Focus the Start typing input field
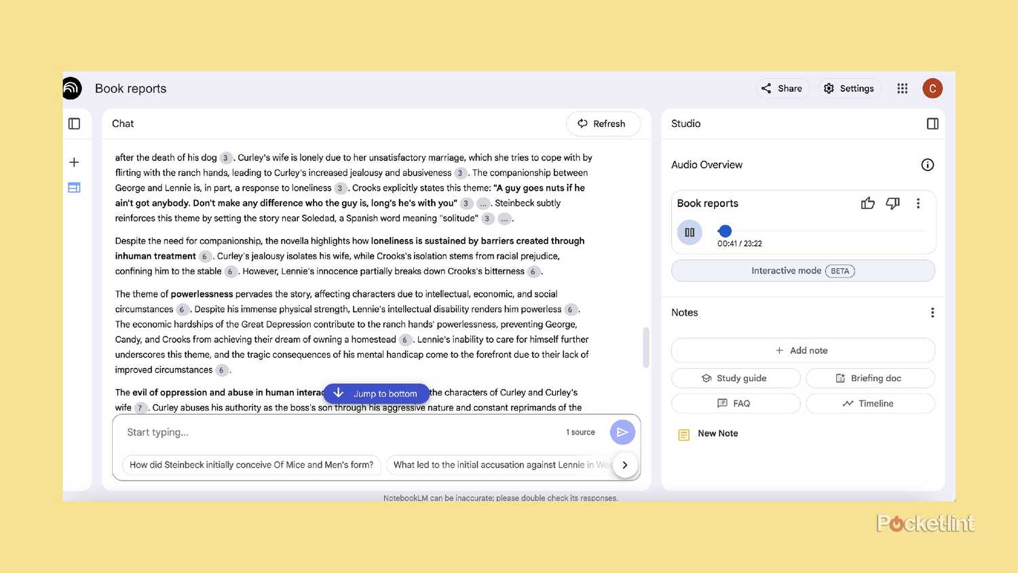This screenshot has height=573, width=1018. [x=339, y=432]
